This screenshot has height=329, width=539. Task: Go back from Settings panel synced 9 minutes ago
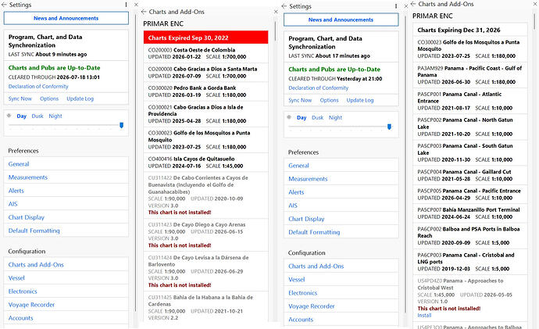pyautogui.click(x=4, y=5)
